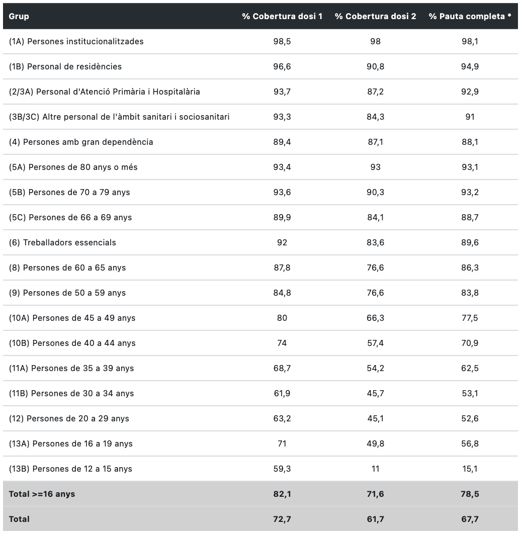The height and width of the screenshot is (537, 523).
Task: Click the 72,7 value in the Total row
Action: [282, 519]
